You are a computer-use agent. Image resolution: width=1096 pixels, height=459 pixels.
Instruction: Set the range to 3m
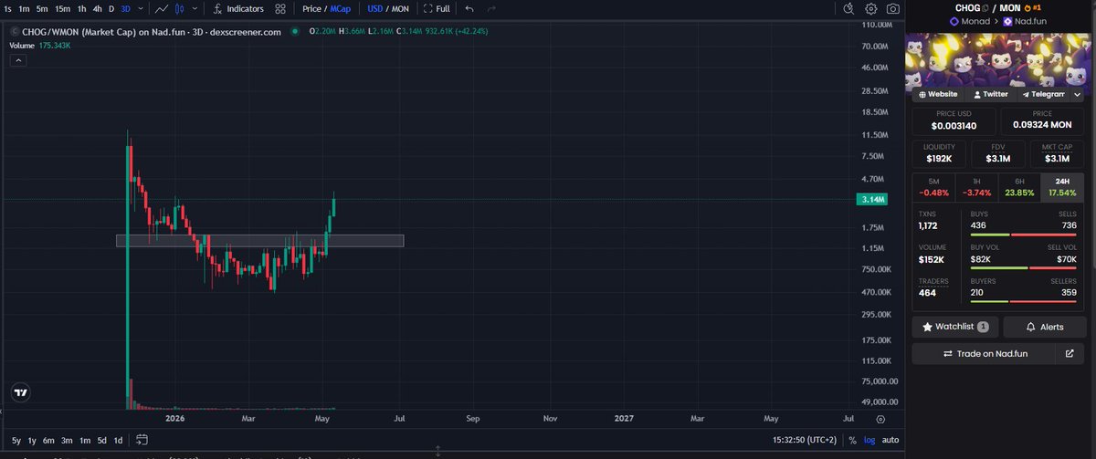pyautogui.click(x=68, y=440)
